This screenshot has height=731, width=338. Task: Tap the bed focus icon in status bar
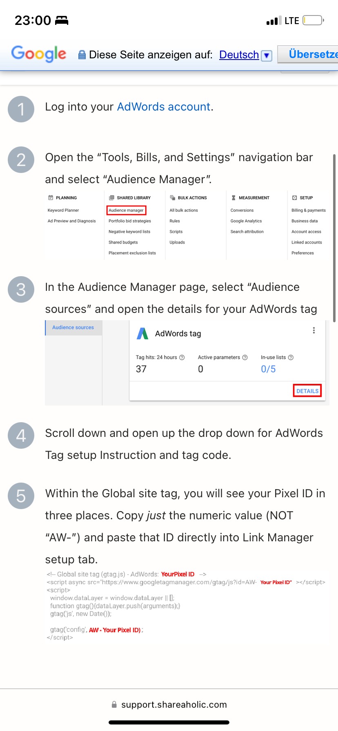click(x=62, y=20)
